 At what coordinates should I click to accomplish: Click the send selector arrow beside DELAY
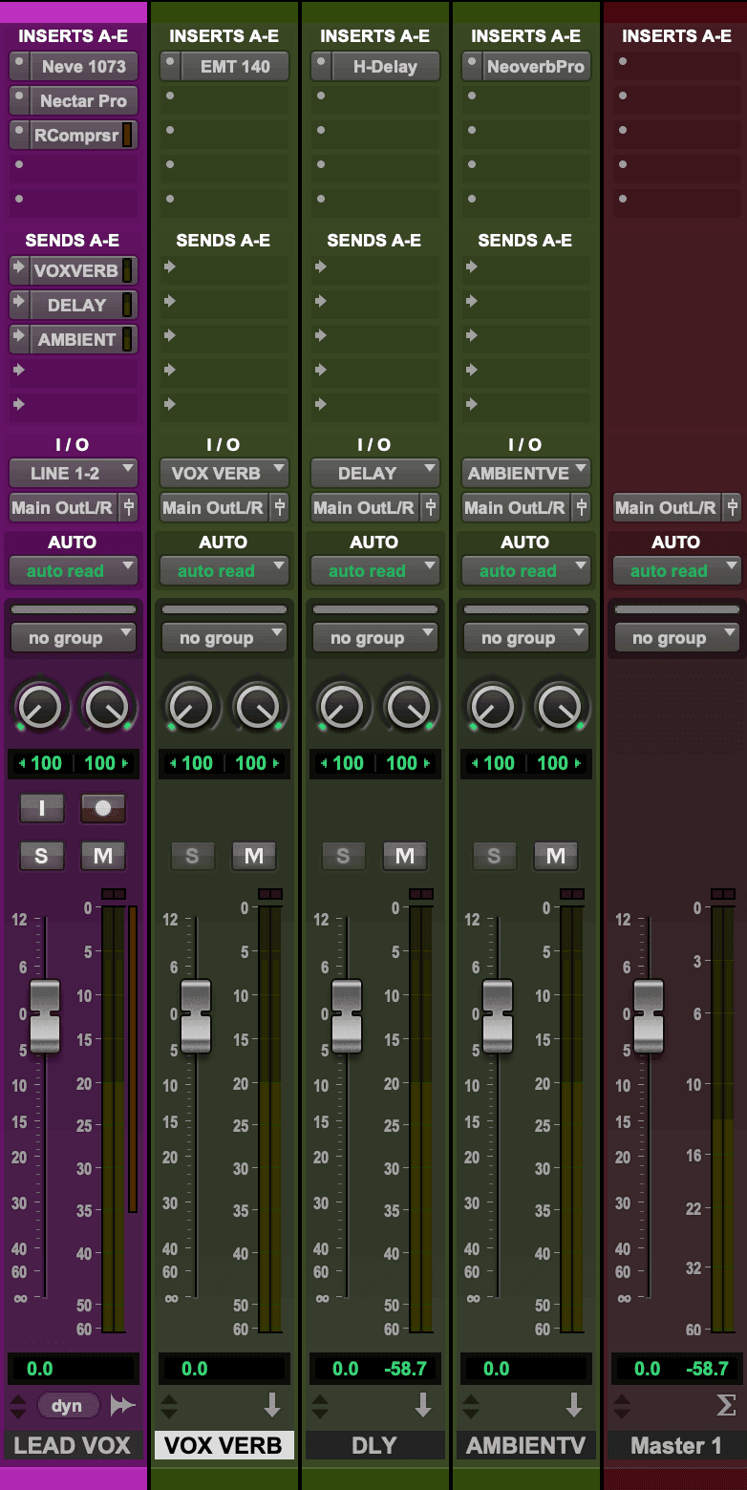tap(19, 306)
